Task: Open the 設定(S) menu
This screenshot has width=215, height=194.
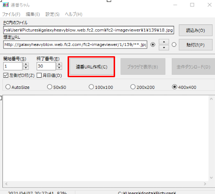Action: 52,14
